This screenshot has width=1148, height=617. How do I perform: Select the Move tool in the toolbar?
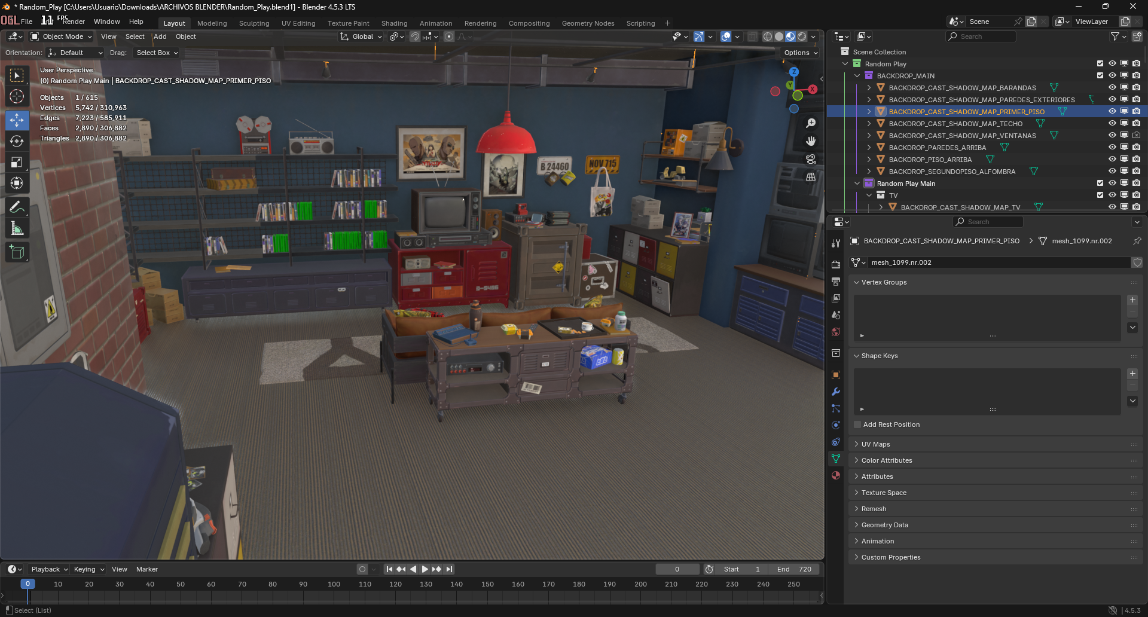point(17,120)
